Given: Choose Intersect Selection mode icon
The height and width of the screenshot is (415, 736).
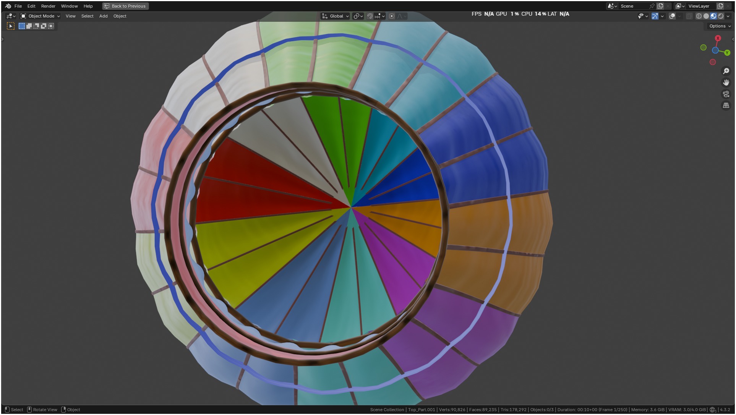Looking at the screenshot, I should 51,26.
